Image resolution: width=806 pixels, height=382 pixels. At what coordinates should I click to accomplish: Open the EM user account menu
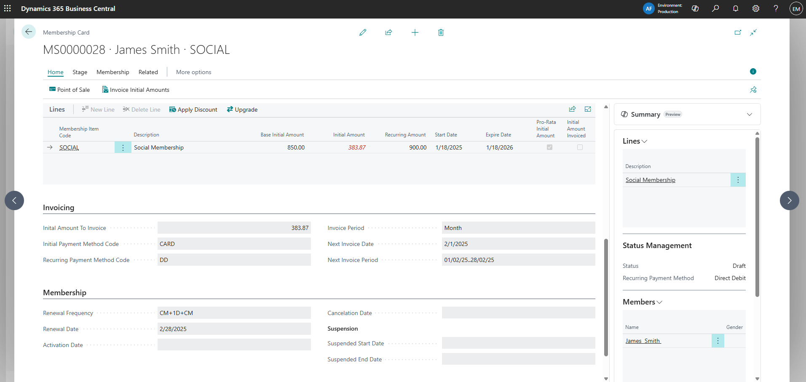point(796,8)
